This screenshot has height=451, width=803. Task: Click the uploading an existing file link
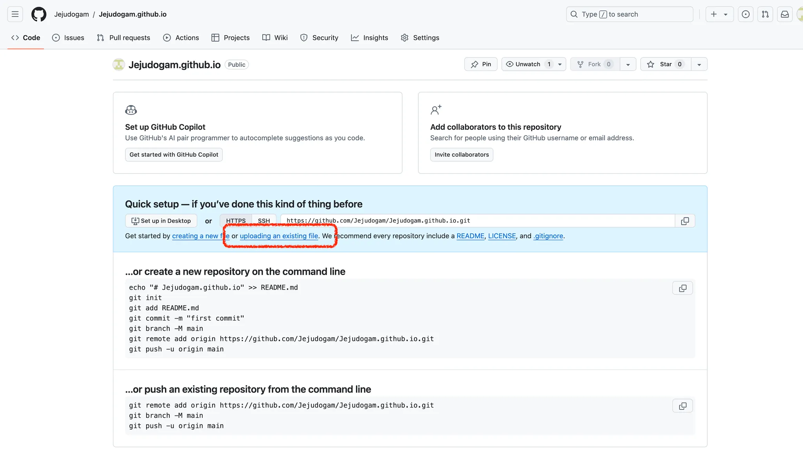point(279,236)
